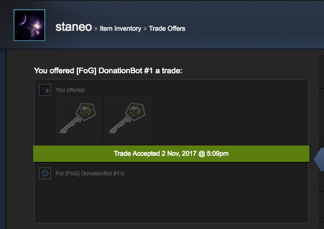This screenshot has height=229, width=324.
Task: Select the first CS:GO case key item
Action: 78,119
